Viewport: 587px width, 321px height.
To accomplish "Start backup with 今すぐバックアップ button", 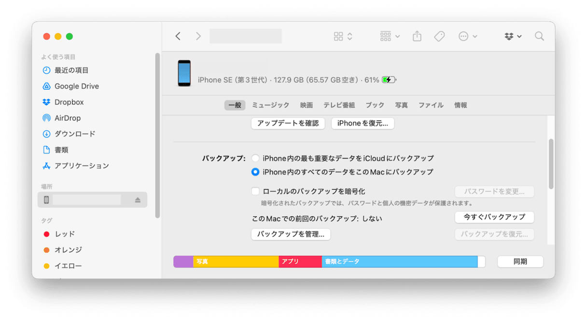I will [x=494, y=217].
